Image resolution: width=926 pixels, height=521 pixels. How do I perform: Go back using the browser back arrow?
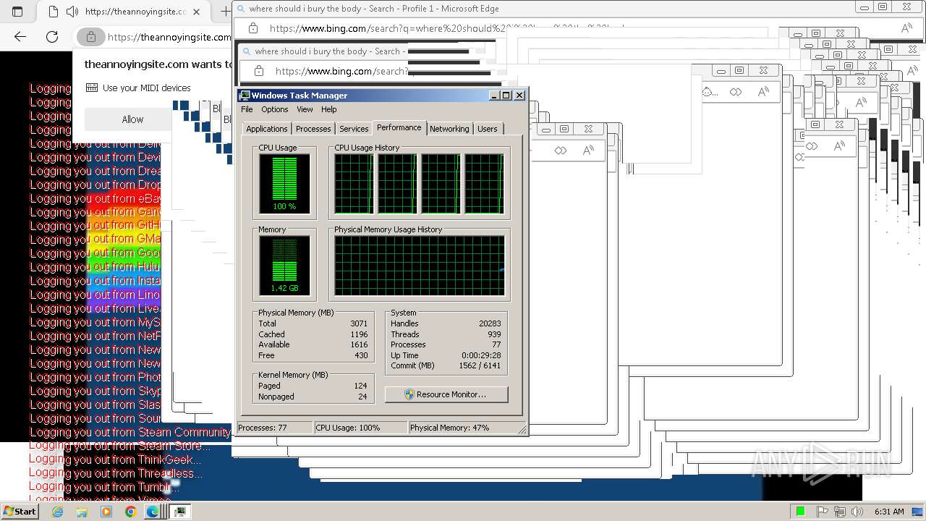click(20, 37)
